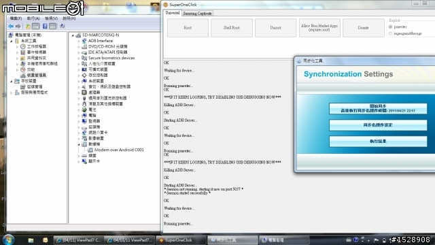Screen dimensions: 435x245
Task: Switch to Universal tab in SuperOneClick
Action: tap(172, 13)
